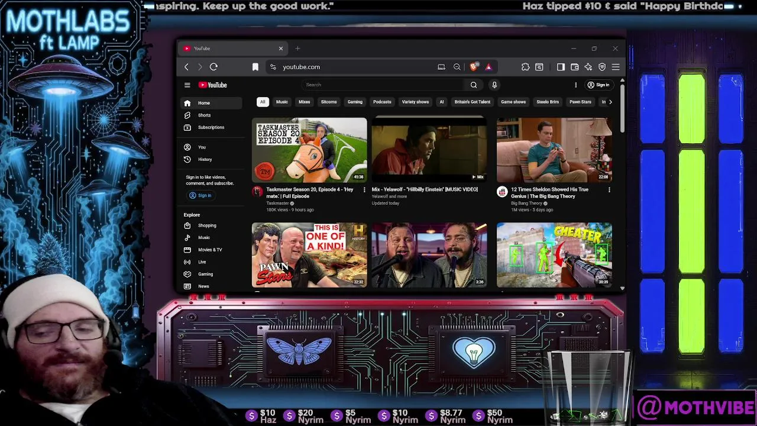Image resolution: width=757 pixels, height=426 pixels.
Task: Open the CHEATER gaming video thumbnail
Action: pyautogui.click(x=554, y=255)
